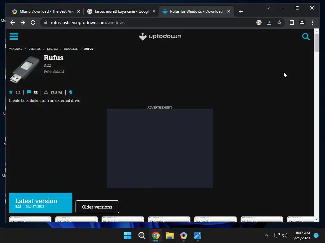The width and height of the screenshot is (325, 243).
Task: Reload the Rufus page
Action: (33, 22)
